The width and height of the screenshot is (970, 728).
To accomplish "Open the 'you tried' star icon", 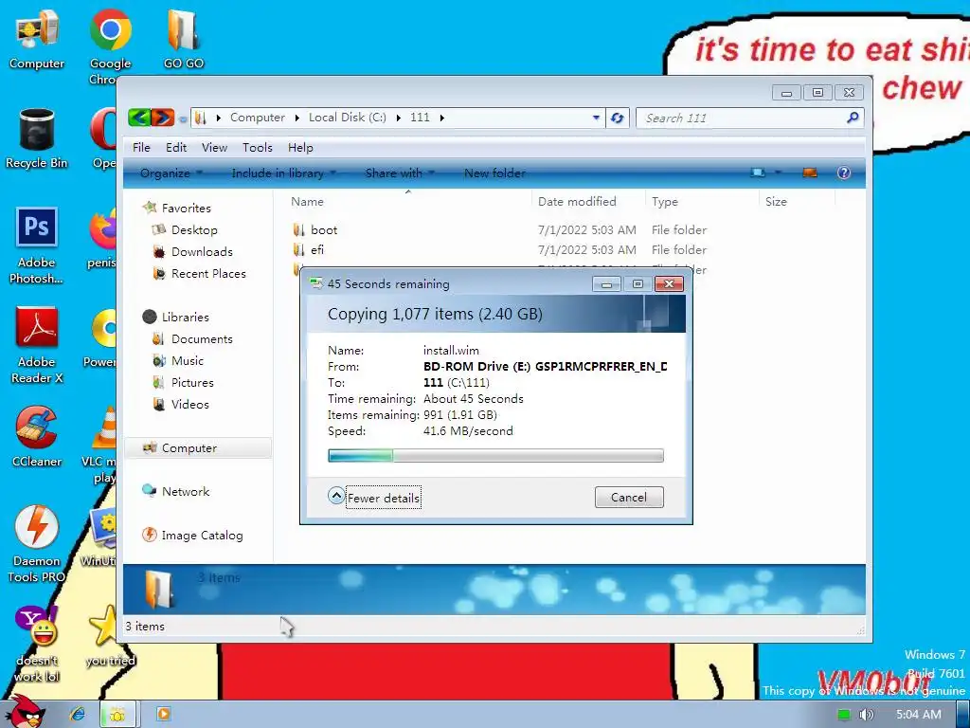I will (x=110, y=636).
